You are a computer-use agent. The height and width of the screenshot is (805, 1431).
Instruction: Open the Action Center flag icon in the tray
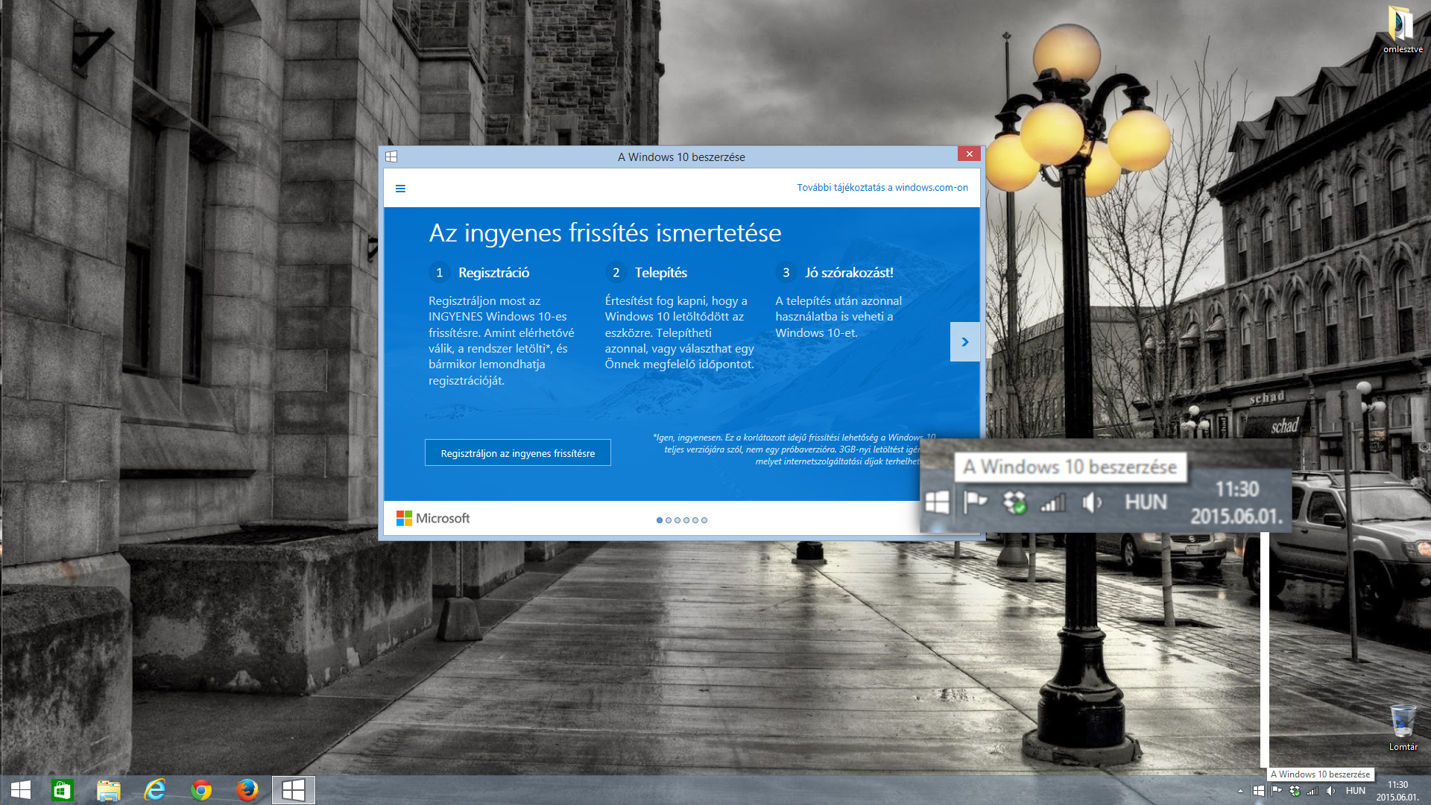1277,791
